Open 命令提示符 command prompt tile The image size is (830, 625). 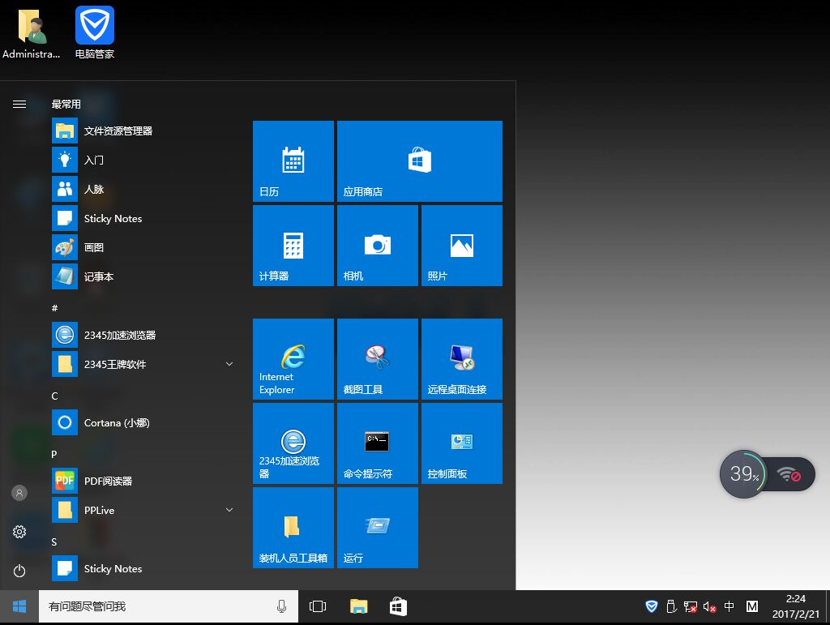pos(377,443)
